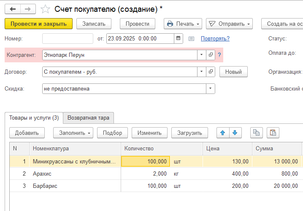Click the Создать на основании button
The image size is (303, 211).
pos(282,24)
